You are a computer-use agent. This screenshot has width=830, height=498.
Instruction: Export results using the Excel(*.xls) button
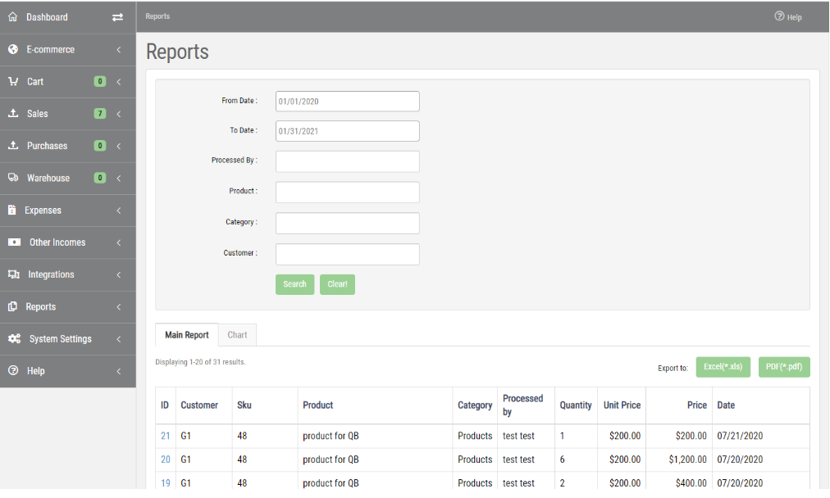click(723, 367)
